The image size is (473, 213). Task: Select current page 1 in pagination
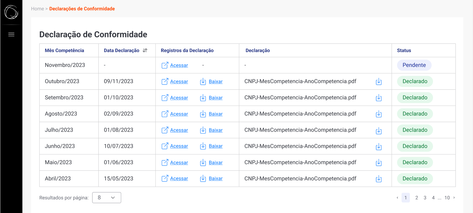(x=406, y=198)
